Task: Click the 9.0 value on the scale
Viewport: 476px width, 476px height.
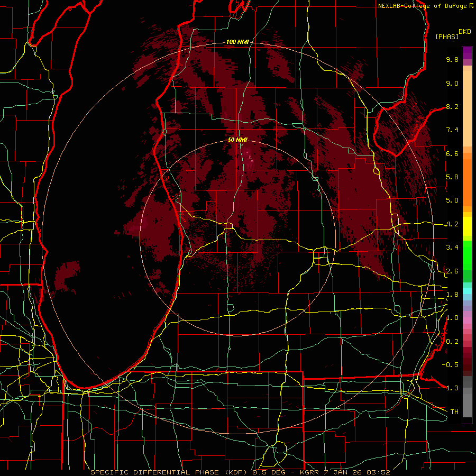Action: pos(452,84)
